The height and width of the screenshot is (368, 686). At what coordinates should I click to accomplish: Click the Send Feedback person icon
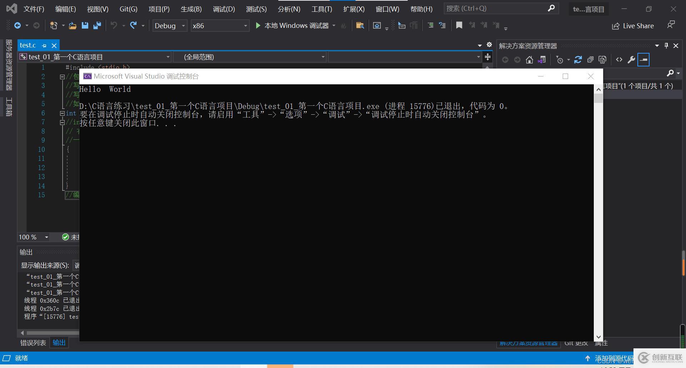[671, 25]
